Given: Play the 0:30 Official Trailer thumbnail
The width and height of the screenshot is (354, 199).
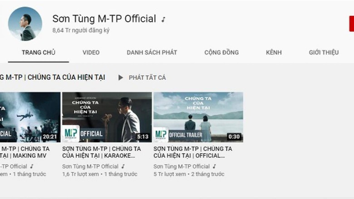Looking at the screenshot, I should click(x=198, y=117).
